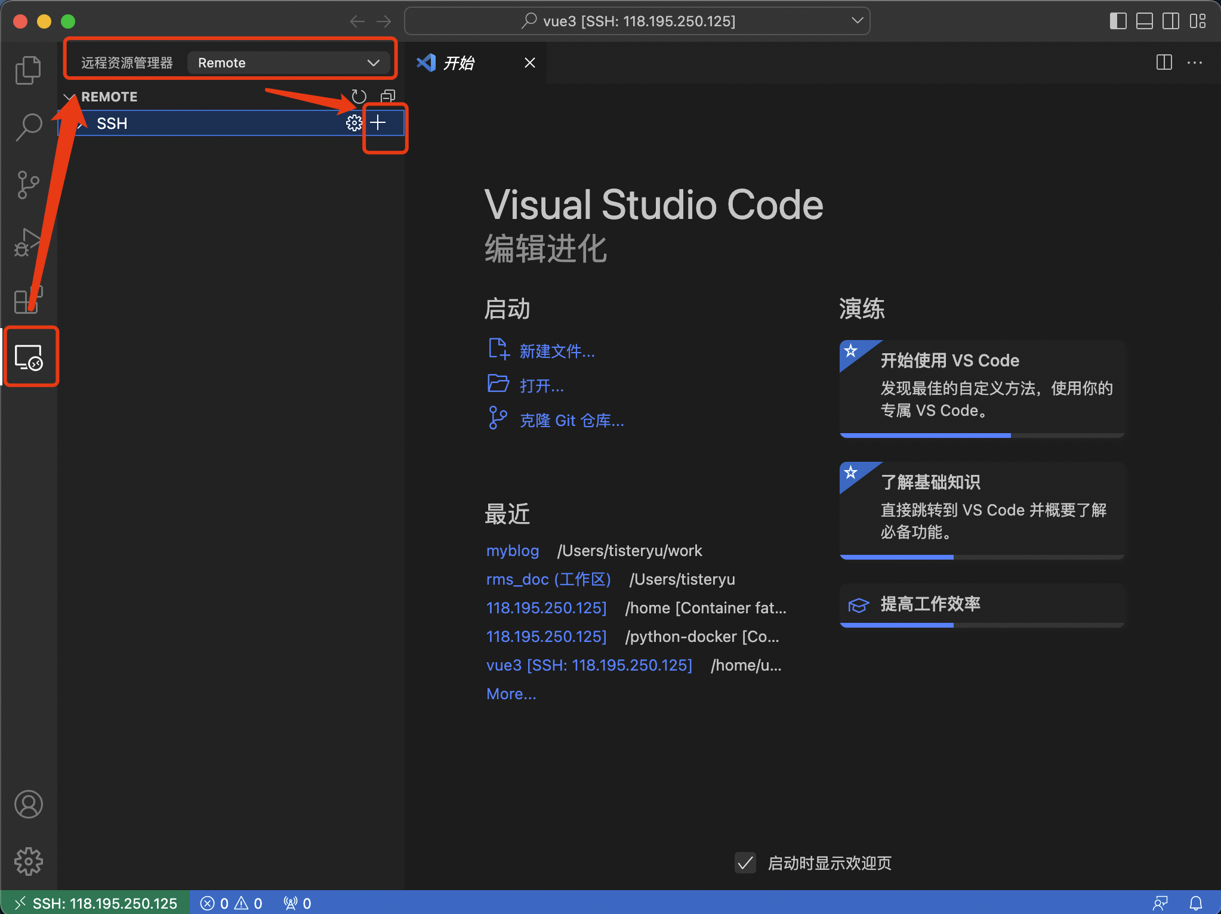Screen dimensions: 1221x914
Task: Click progress bar under 开始使用 VS Code
Action: pyautogui.click(x=982, y=436)
